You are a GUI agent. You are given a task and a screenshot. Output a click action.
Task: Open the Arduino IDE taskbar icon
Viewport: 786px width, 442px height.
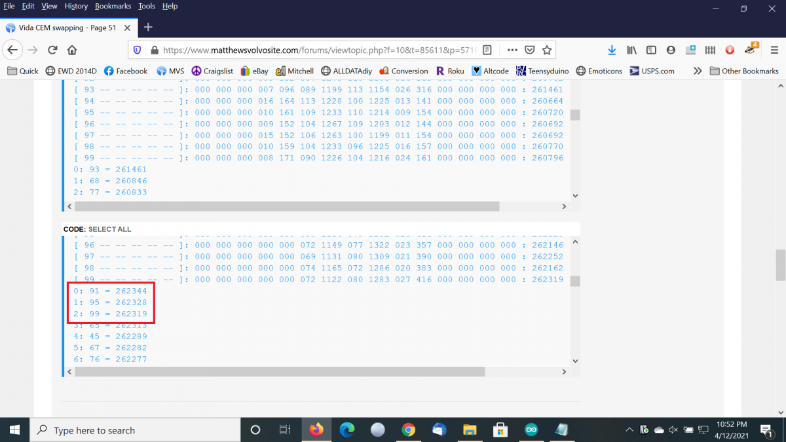531,430
